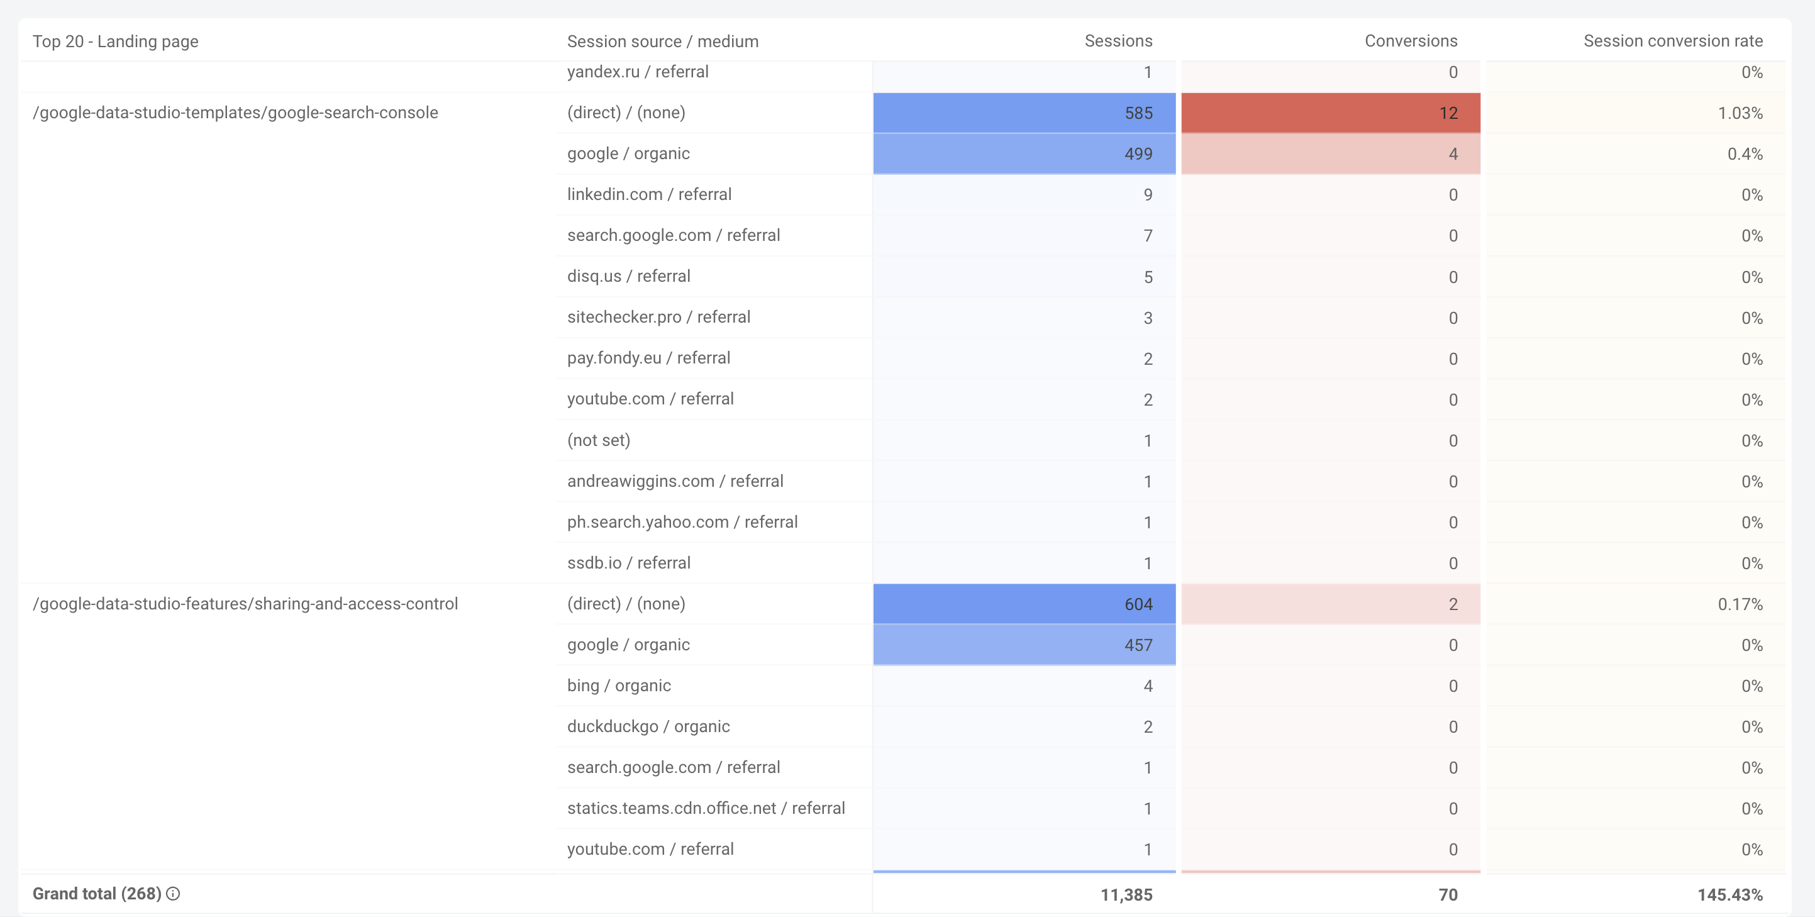Select the /google-data-studio-templates/google-search-console landing page
This screenshot has height=917, width=1815.
[235, 113]
